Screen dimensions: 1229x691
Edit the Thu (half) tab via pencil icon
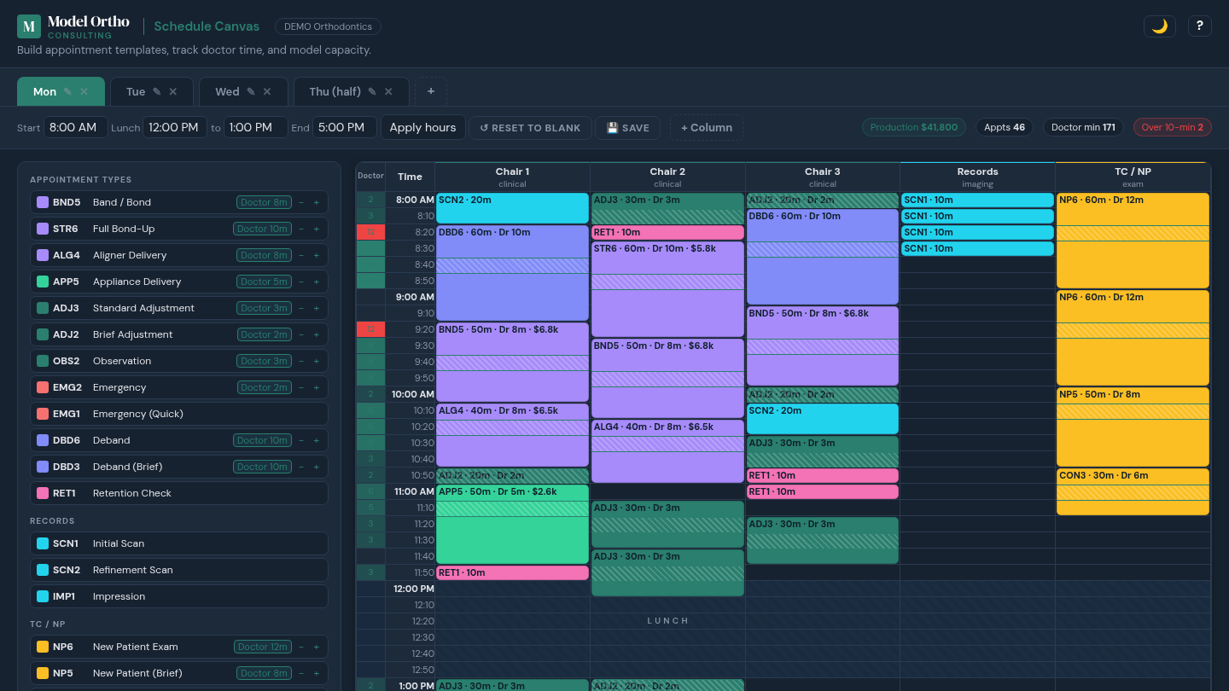372,91
